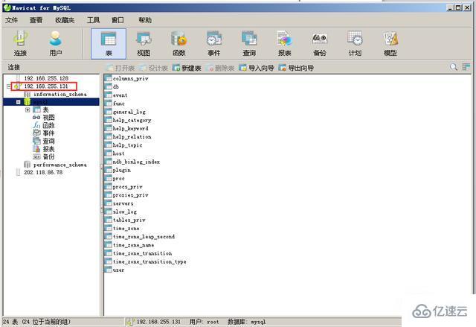Collapse the 192.168.255.131 connection node
The height and width of the screenshot is (327, 476).
click(x=8, y=86)
